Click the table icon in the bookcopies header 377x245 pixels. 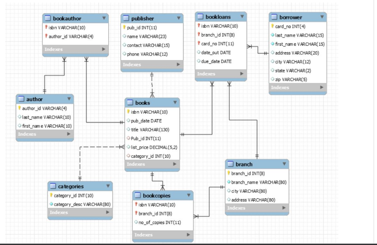(x=138, y=195)
